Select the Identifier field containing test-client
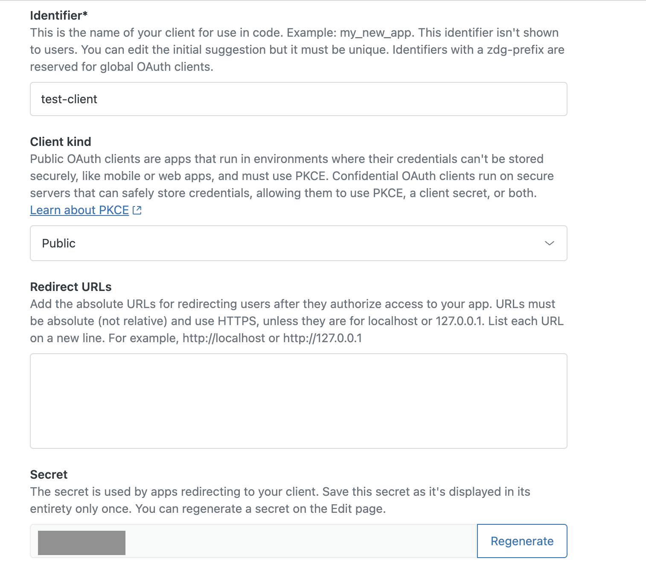 [299, 99]
